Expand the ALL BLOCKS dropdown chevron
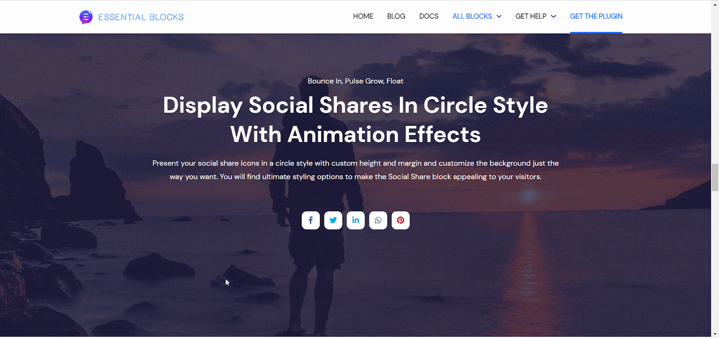Image resolution: width=719 pixels, height=338 pixels. tap(499, 17)
